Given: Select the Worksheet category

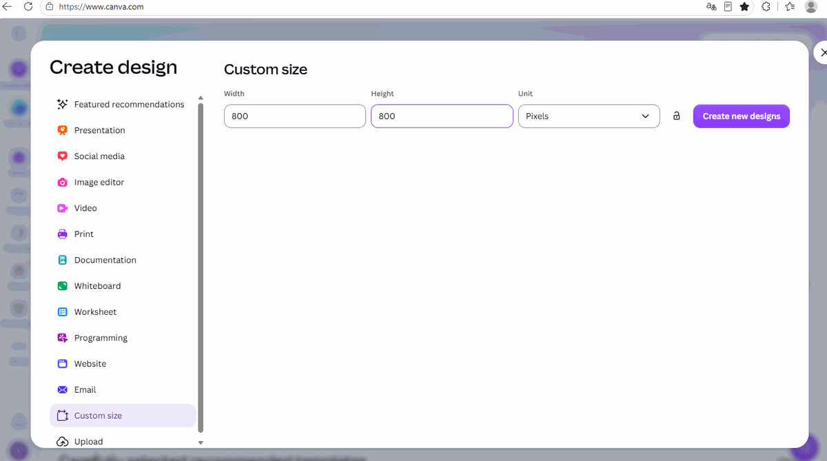Looking at the screenshot, I should pyautogui.click(x=123, y=312).
